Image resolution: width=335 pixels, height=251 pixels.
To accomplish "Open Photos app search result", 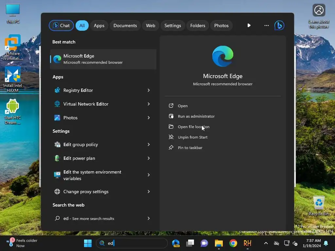I will (x=103, y=118).
